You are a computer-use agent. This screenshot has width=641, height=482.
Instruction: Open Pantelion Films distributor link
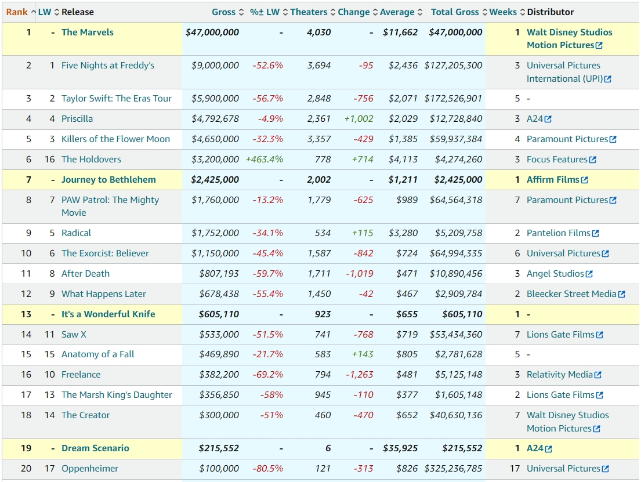click(559, 233)
